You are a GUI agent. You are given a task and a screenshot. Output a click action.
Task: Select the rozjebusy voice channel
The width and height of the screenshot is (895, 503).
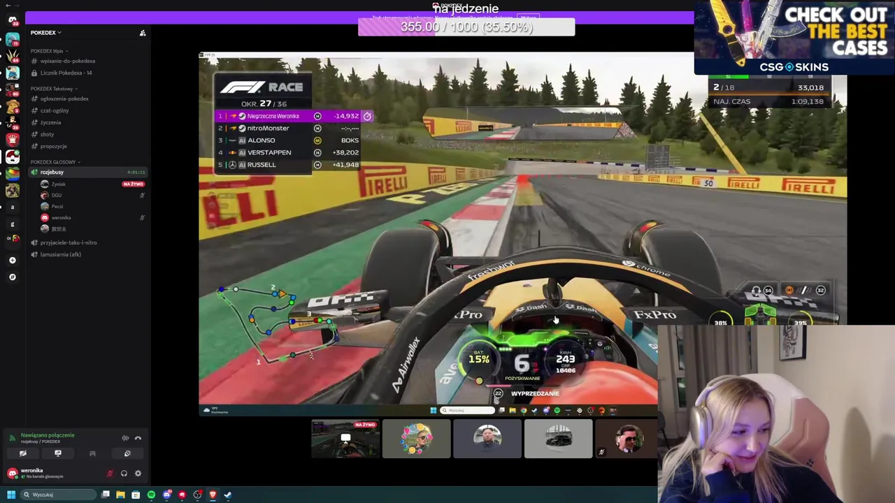pyautogui.click(x=88, y=172)
